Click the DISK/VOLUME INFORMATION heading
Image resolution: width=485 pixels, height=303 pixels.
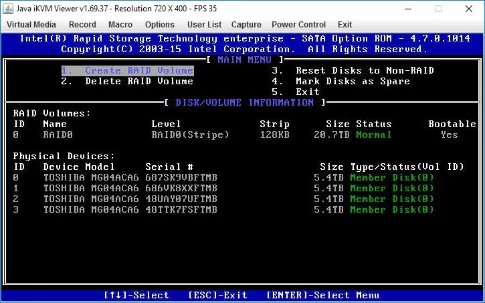(x=245, y=102)
